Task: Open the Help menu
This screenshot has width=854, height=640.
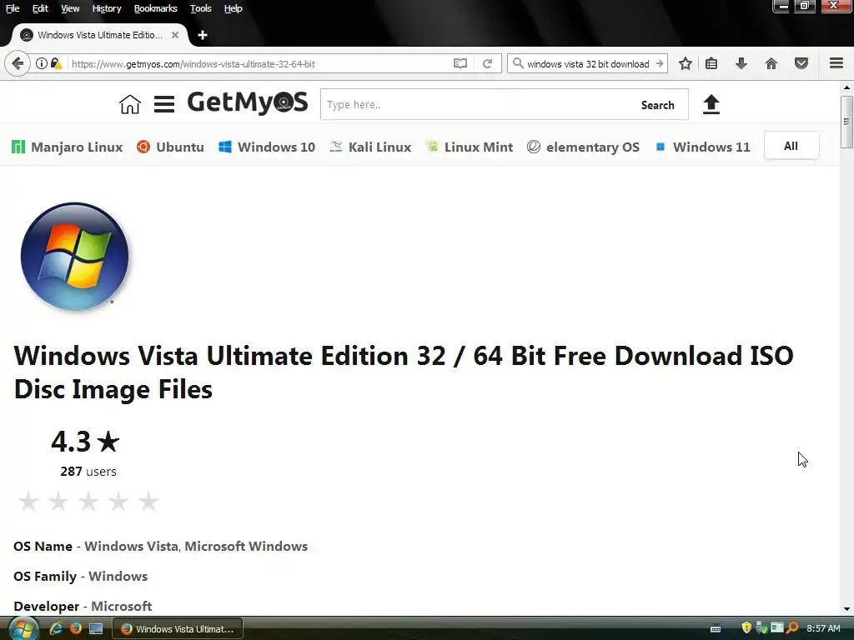Action: pos(234,8)
